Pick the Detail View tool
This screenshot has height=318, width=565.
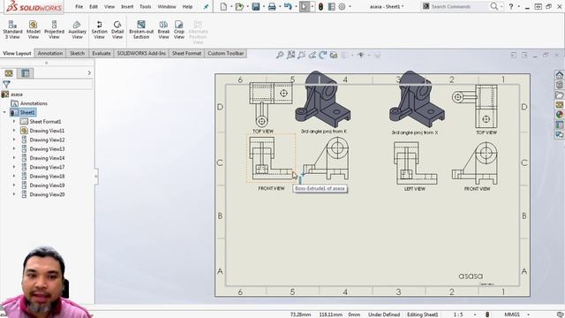pyautogui.click(x=117, y=29)
